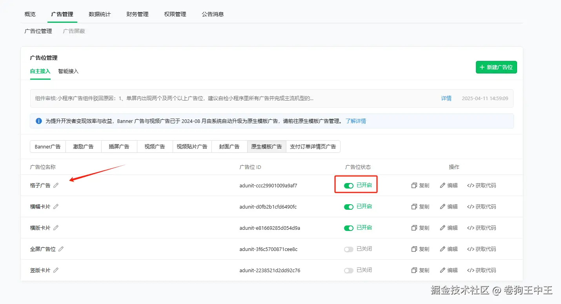This screenshot has width=561, height=304.
Task: Open the 了解详情 link
Action: 356,121
